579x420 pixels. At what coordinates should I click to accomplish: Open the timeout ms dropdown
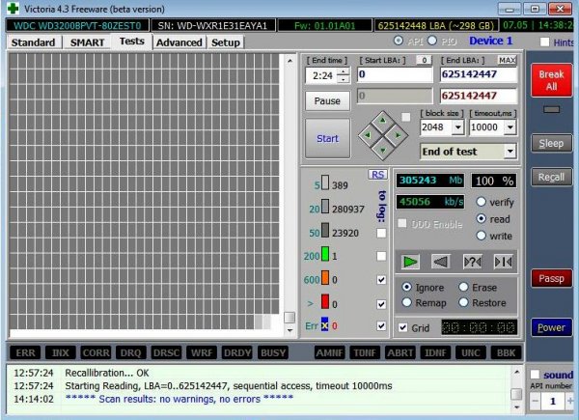tap(510, 127)
